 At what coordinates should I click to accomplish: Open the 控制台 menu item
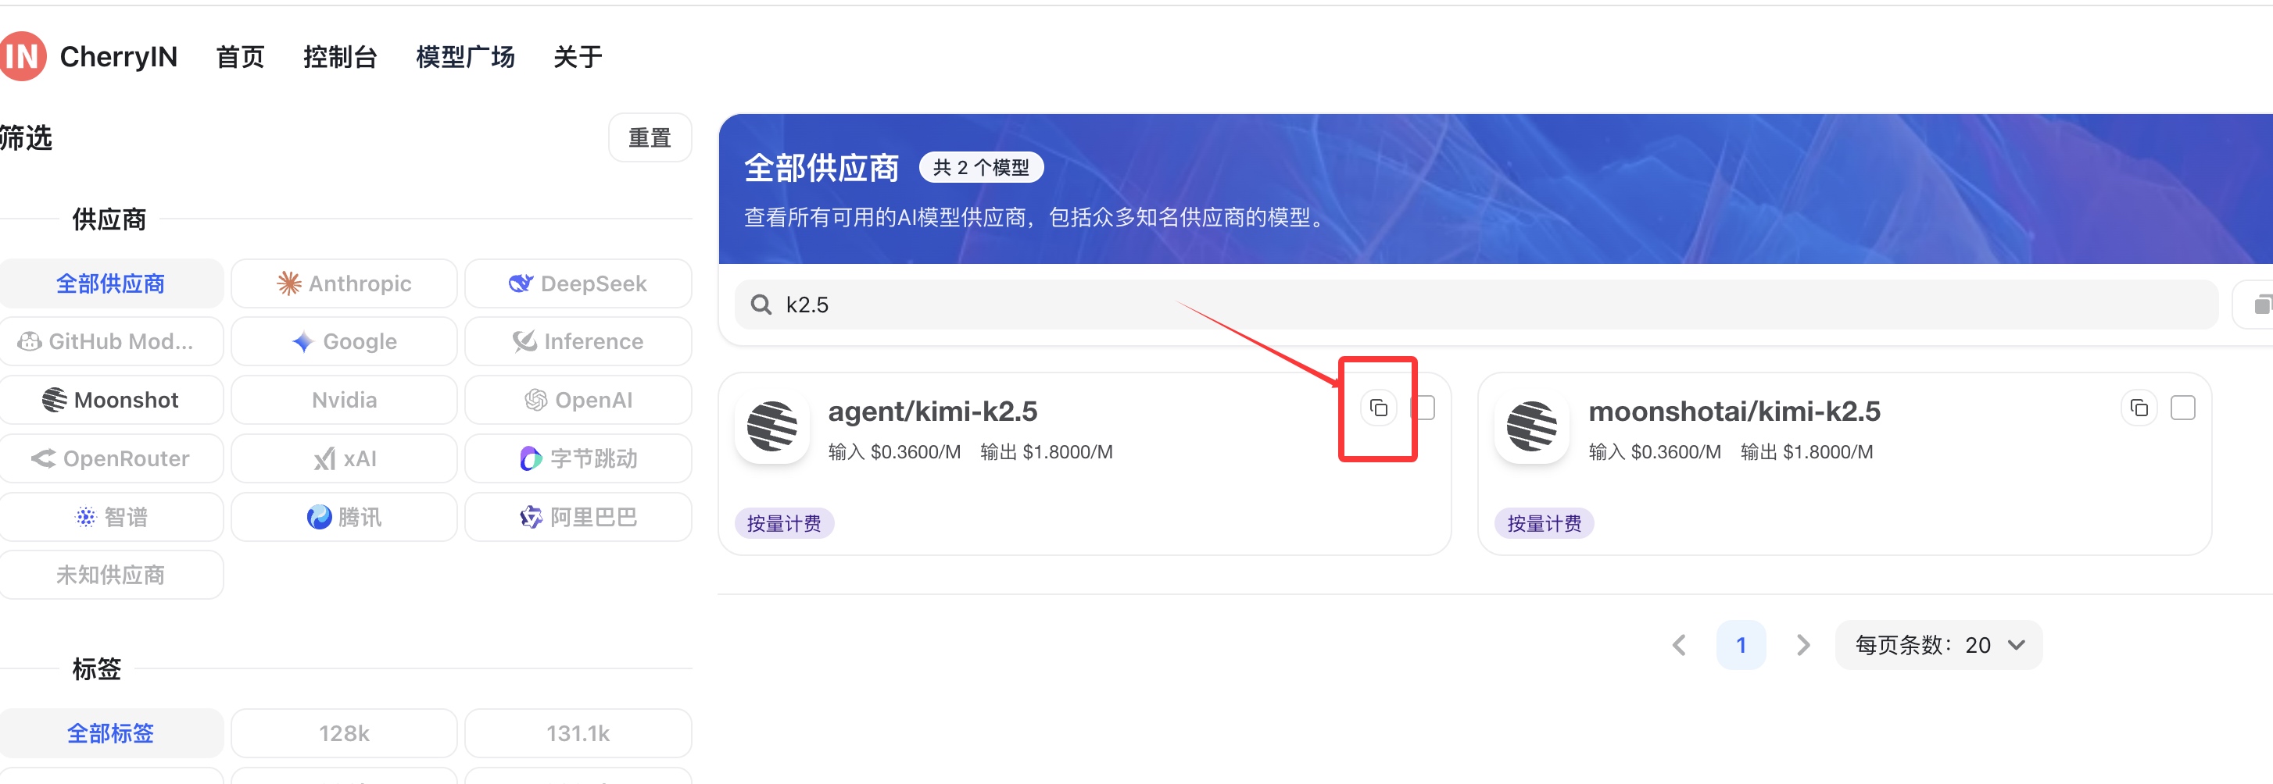coord(340,57)
